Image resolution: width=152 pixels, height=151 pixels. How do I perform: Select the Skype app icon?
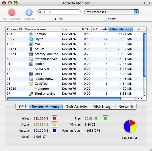pos(31,39)
